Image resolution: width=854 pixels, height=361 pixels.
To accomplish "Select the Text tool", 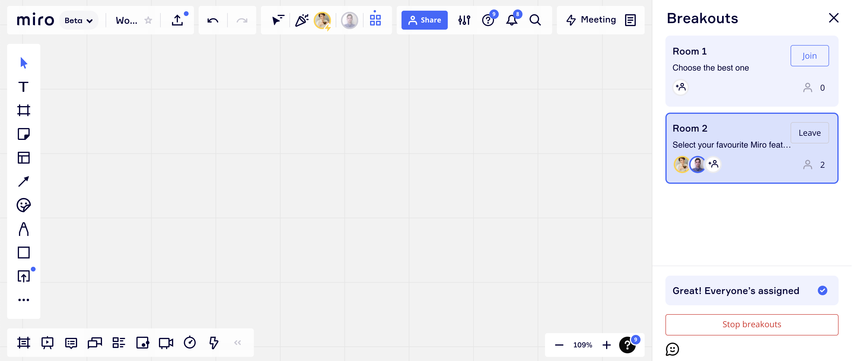I will click(23, 87).
